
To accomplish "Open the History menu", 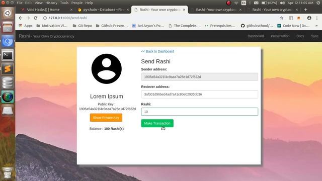I will 51,3.
